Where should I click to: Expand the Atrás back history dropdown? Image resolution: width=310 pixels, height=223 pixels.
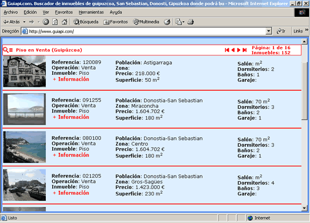(24, 22)
